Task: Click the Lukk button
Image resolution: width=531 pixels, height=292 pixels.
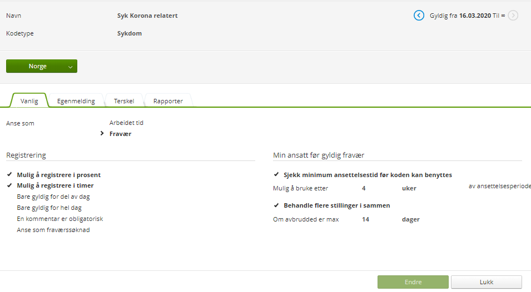Action: [486, 282]
